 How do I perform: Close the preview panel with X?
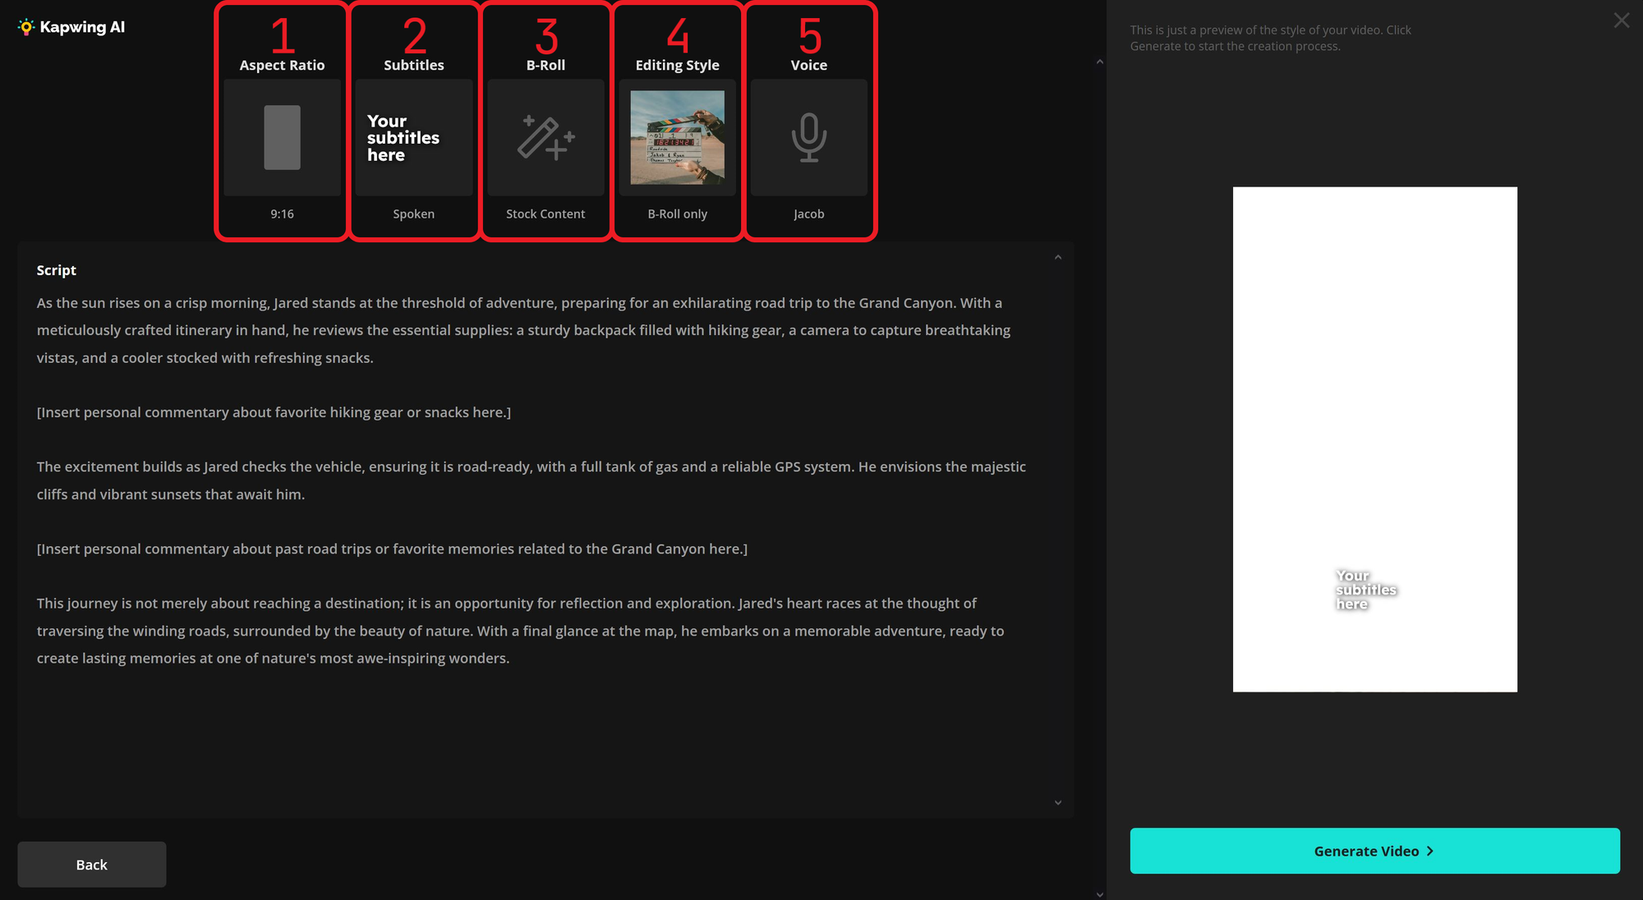(1621, 21)
